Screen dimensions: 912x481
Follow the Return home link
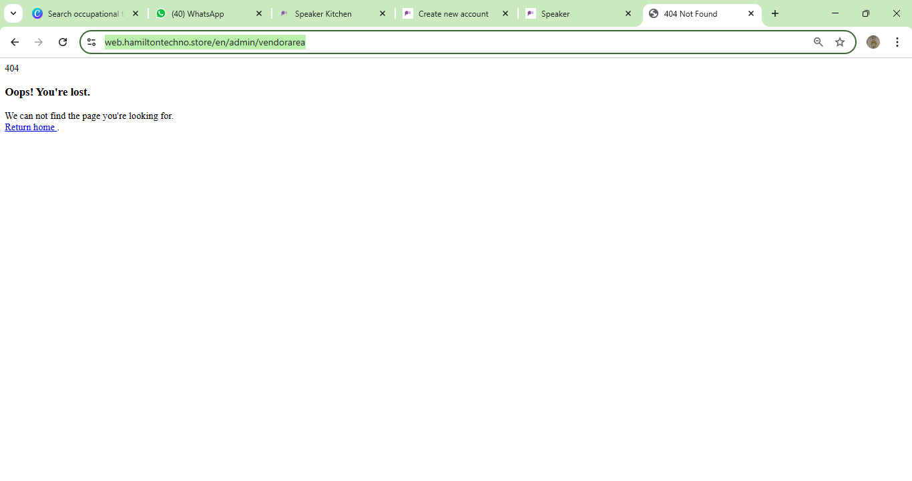tap(30, 127)
